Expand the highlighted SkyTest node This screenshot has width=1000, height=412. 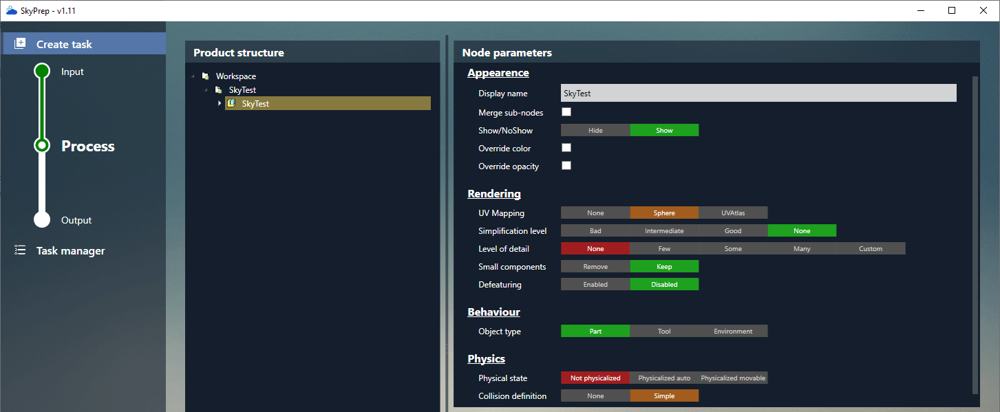[x=220, y=103]
